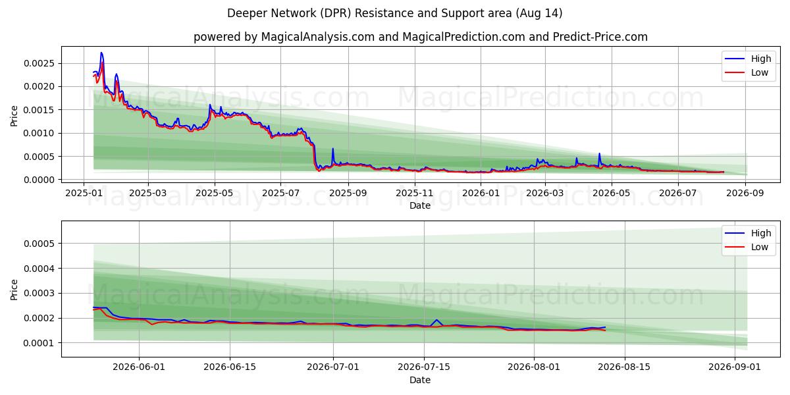Click the highest price peak in early 2025
The image size is (790, 395).
[101, 53]
